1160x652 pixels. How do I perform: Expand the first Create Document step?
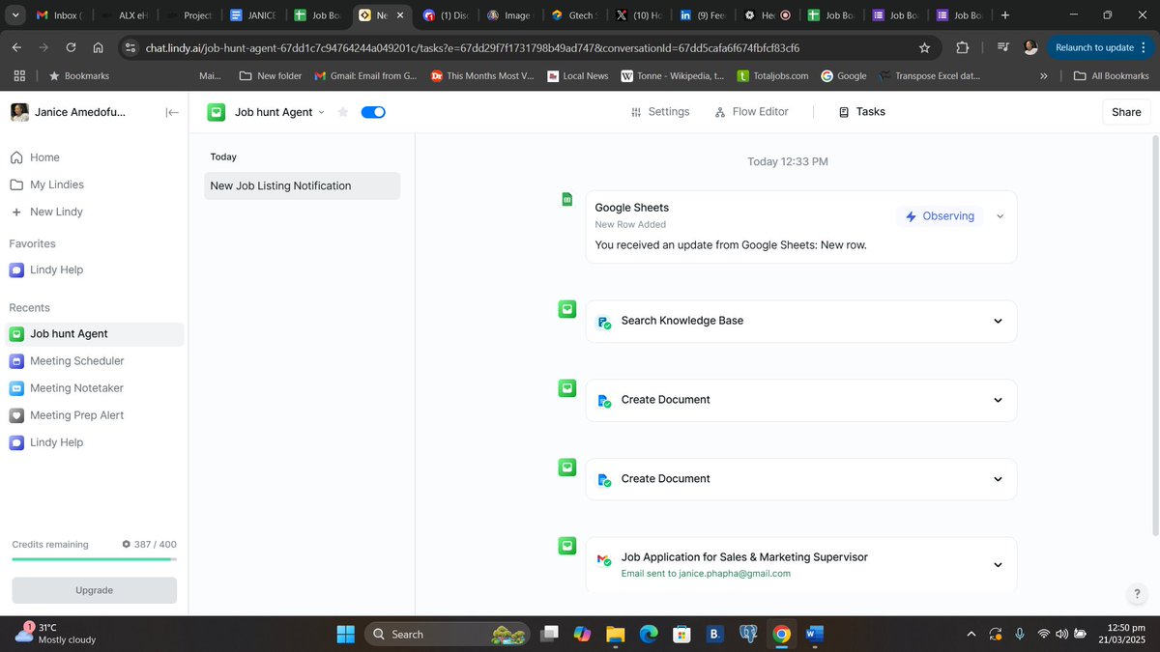point(999,400)
